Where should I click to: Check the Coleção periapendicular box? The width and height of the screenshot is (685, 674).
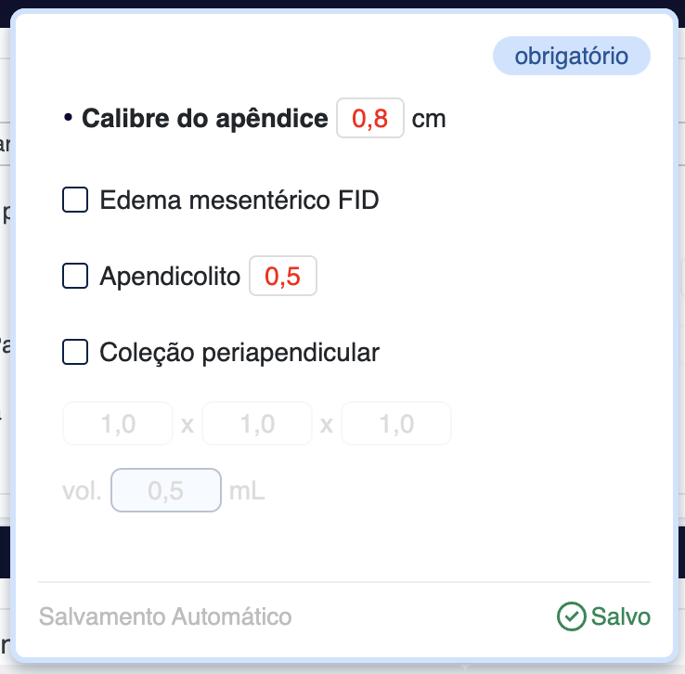pyautogui.click(x=75, y=352)
